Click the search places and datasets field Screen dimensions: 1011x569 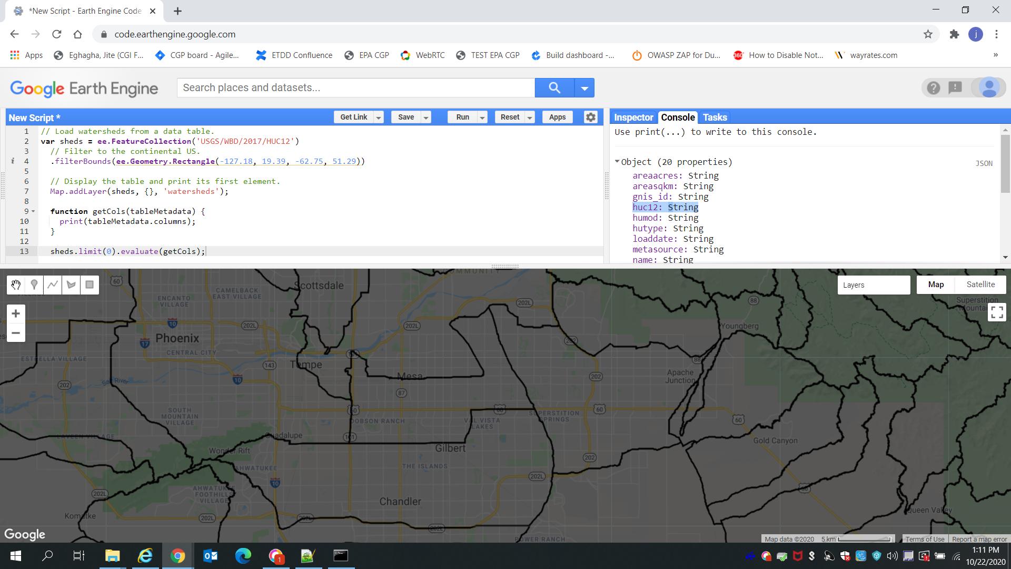(355, 87)
